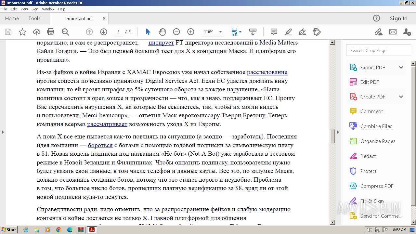Image resolution: width=416 pixels, height=234 pixels.
Task: Go to the next page arrow
Action: point(104,32)
